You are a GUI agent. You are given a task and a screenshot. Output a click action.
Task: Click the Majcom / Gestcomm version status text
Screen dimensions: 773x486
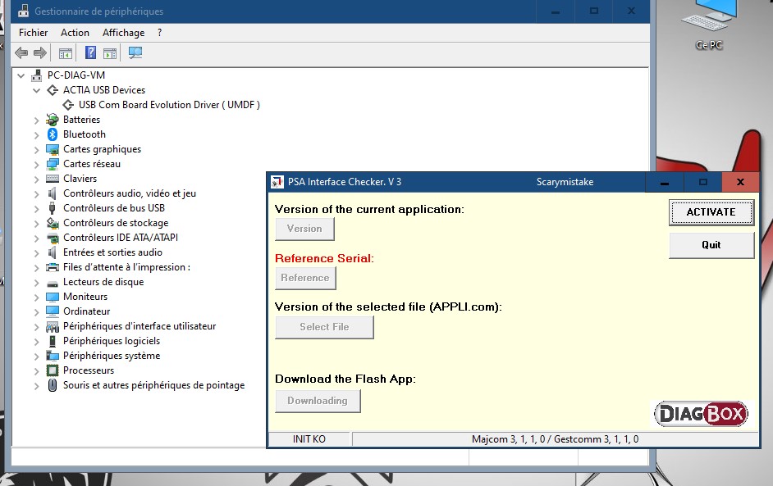click(555, 439)
